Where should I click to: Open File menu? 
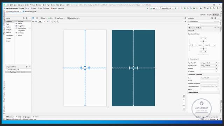(x=8, y=5)
